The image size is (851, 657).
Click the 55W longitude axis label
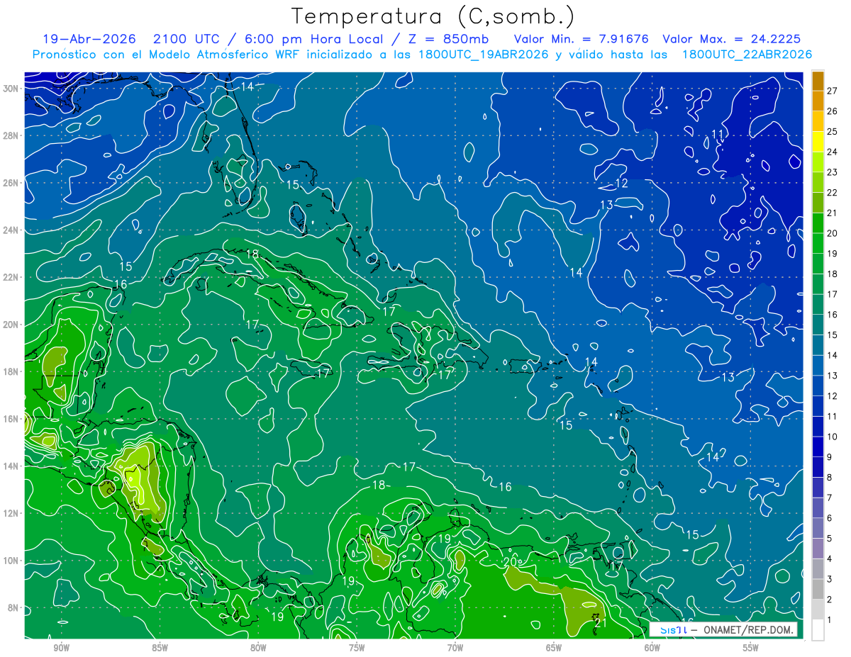coord(750,647)
